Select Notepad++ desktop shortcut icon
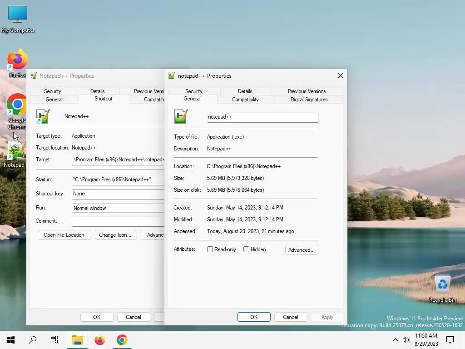This screenshot has height=349, width=465. [x=16, y=154]
